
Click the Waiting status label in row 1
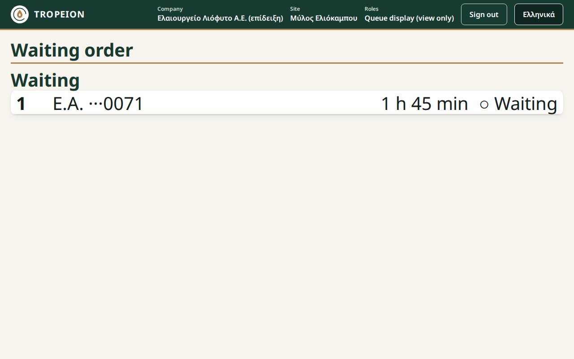(x=526, y=104)
